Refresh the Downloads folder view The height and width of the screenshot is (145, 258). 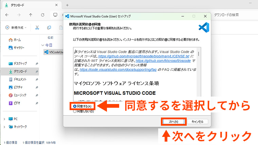click(42, 15)
